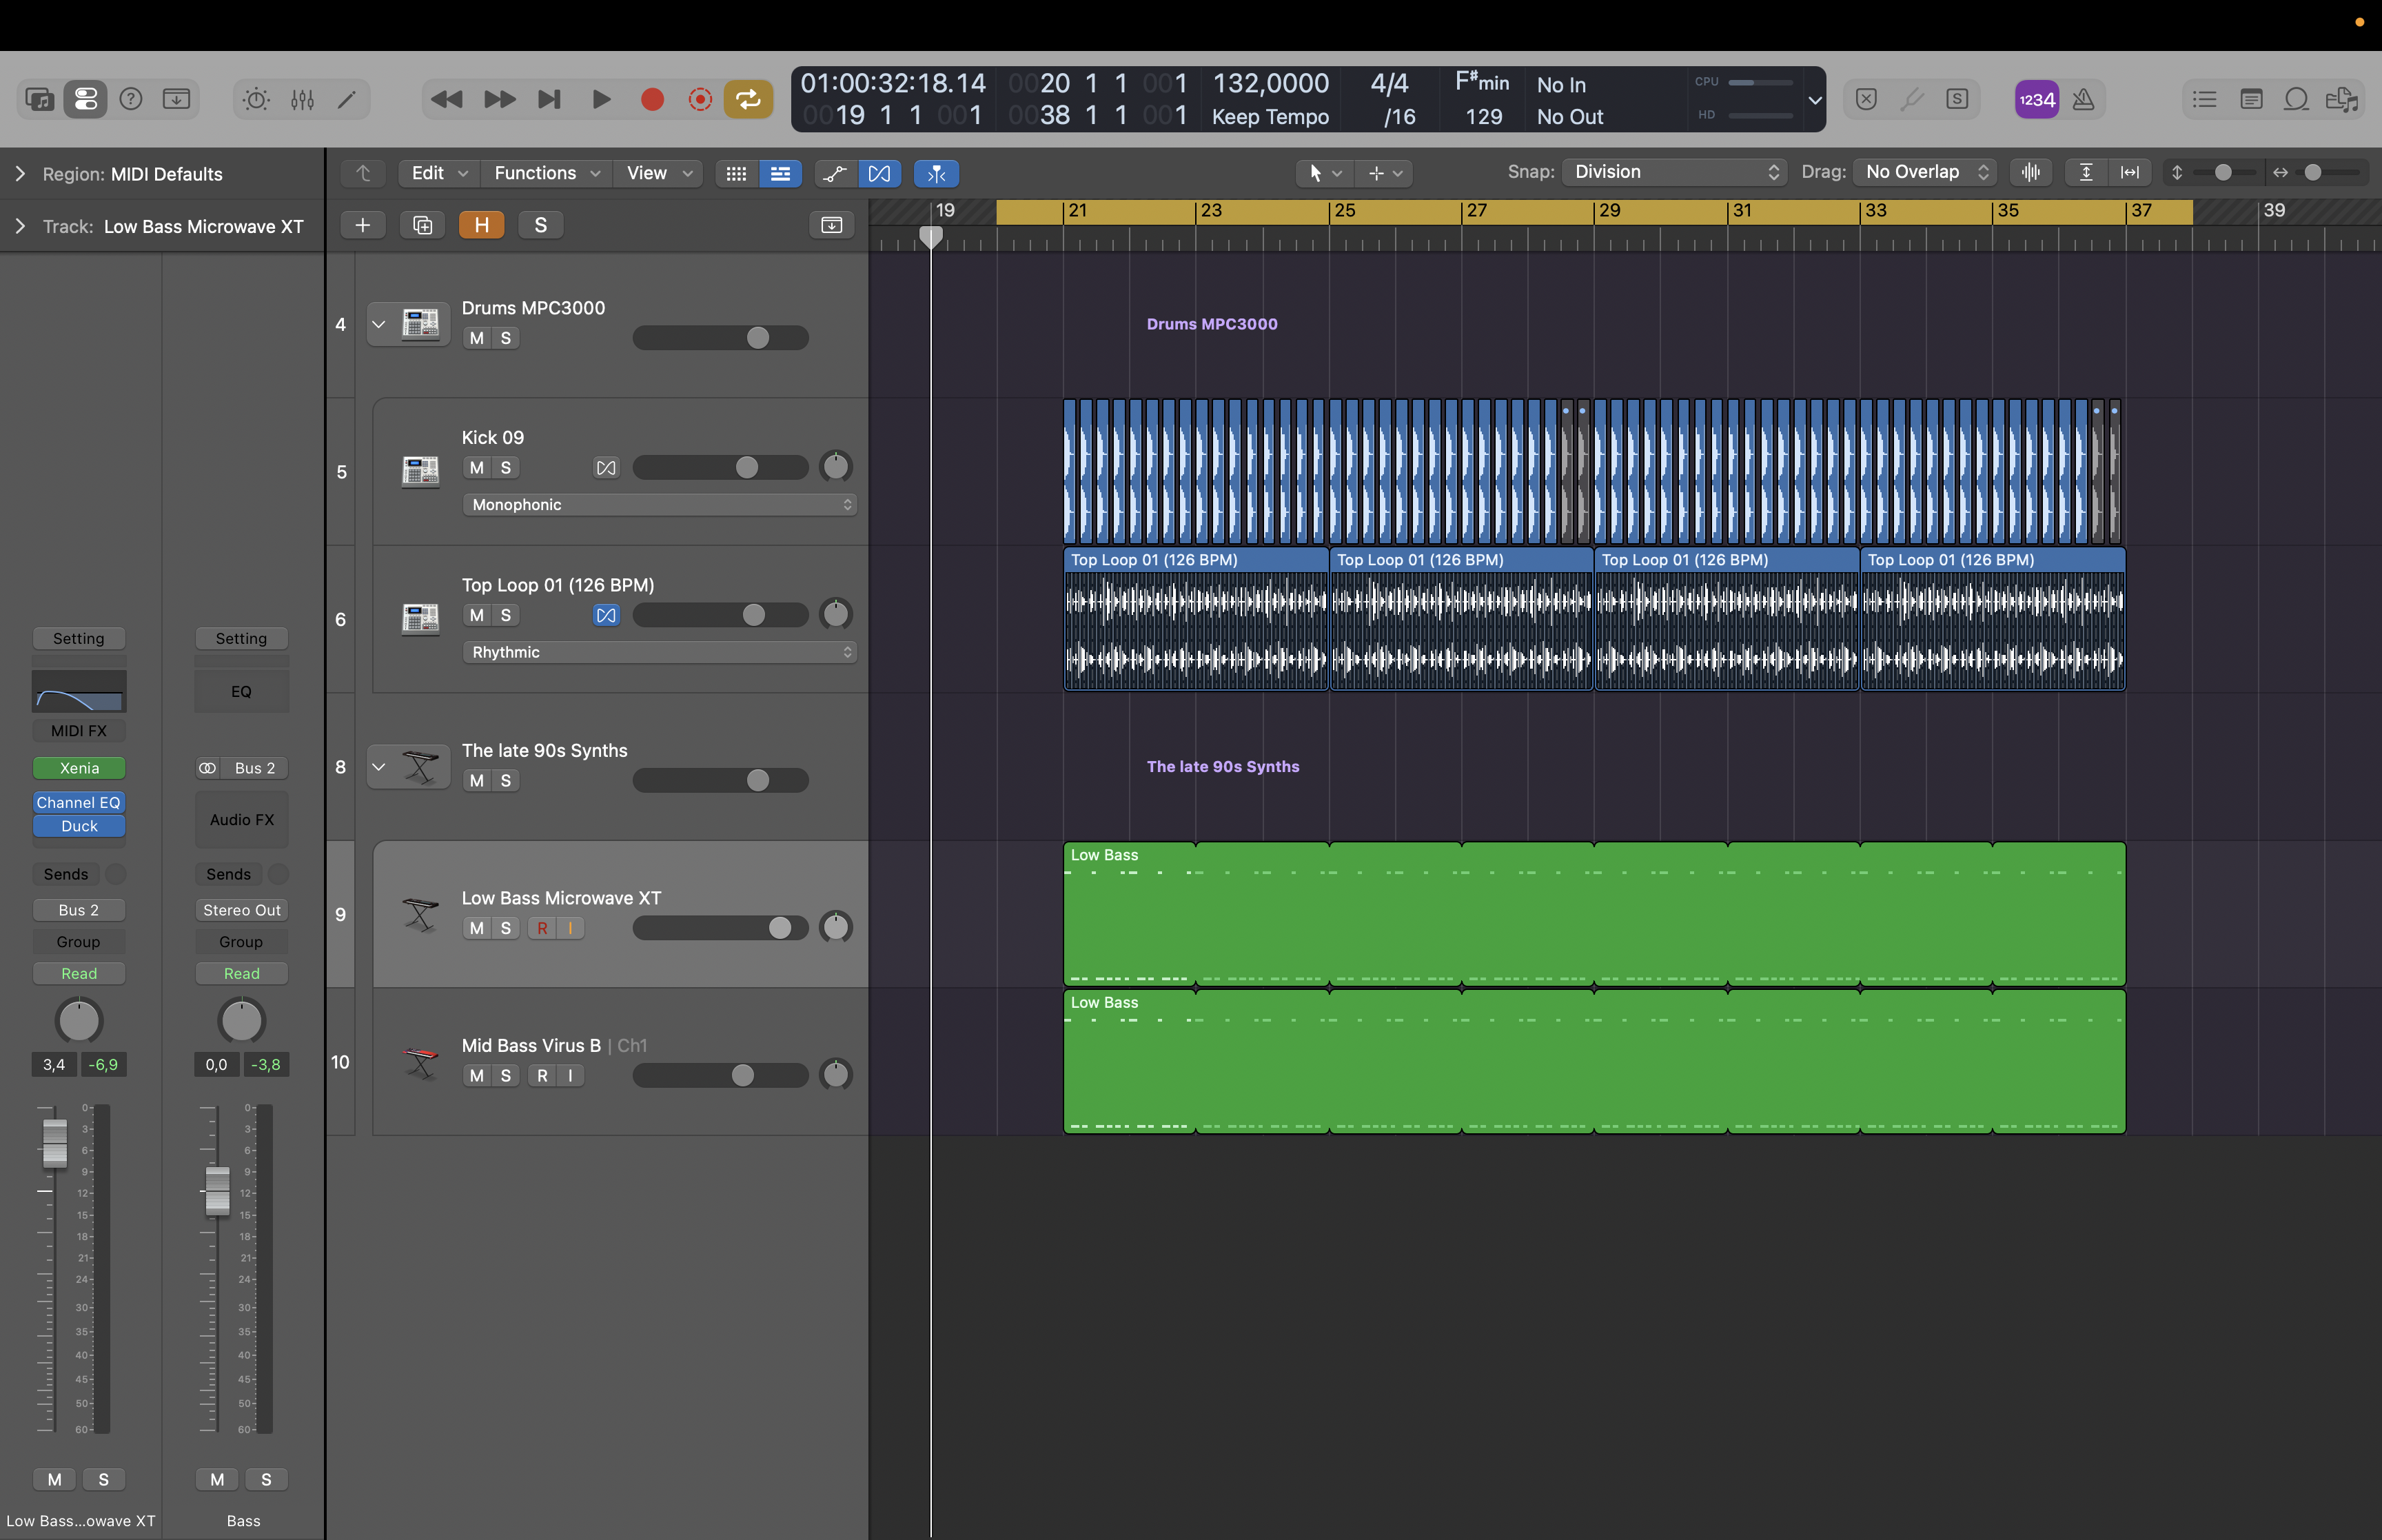The image size is (2382, 1540).
Task: Record-enable Mid Bass Virus B track
Action: pos(542,1075)
